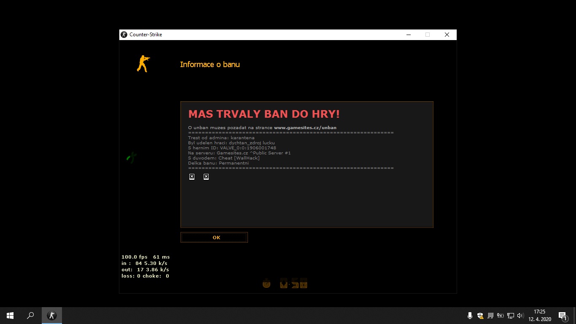Screen dimensions: 576x324
Task: Open Windows Security from the tray shield icon
Action: click(480, 316)
